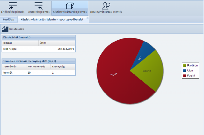Click the Úton blue legend swatch
The width and height of the screenshot is (204, 135).
(x=185, y=71)
